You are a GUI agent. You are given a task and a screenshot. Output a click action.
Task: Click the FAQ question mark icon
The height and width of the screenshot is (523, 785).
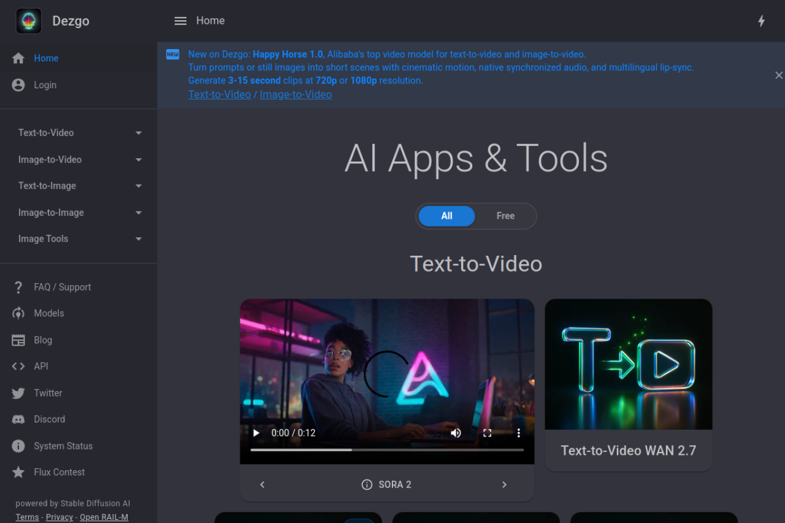click(18, 287)
